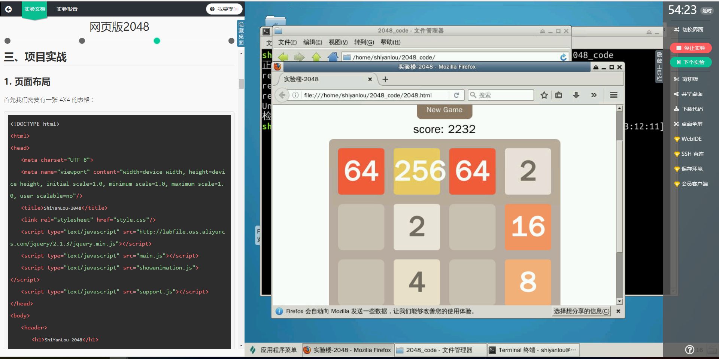Click the file manager path field
The width and height of the screenshot is (719, 359).
[450, 57]
